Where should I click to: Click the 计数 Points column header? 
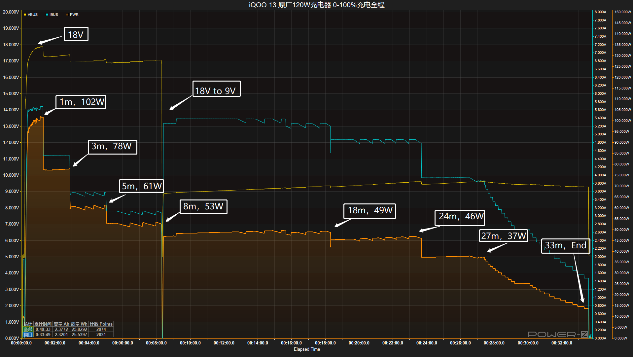(101, 324)
